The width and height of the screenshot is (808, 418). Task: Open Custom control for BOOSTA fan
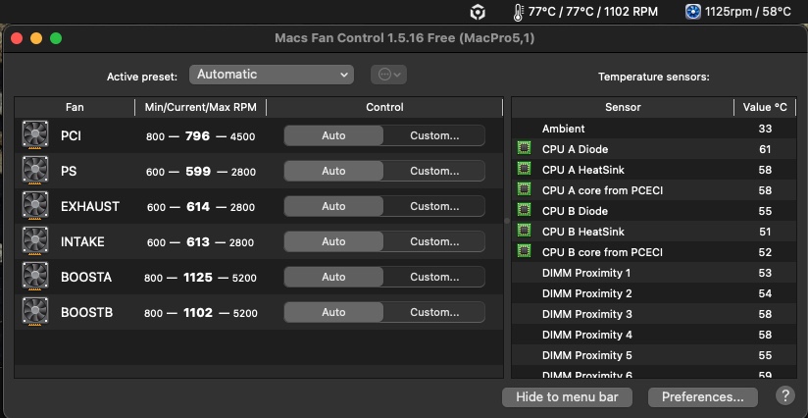tap(433, 277)
